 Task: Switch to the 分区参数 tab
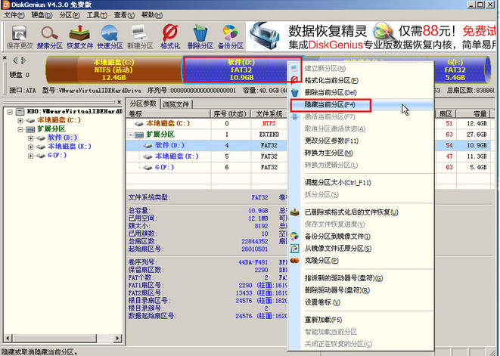click(143, 104)
